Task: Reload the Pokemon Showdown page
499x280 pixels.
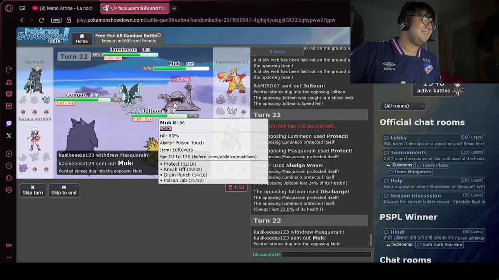Action: [42, 20]
